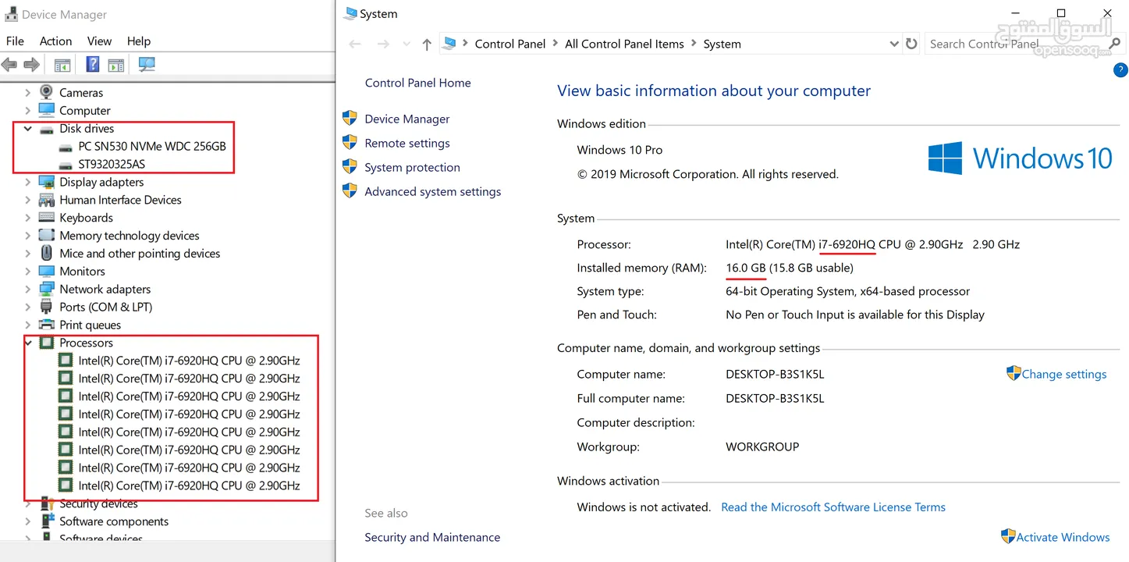
Task: Open the System protection link
Action: (x=412, y=167)
